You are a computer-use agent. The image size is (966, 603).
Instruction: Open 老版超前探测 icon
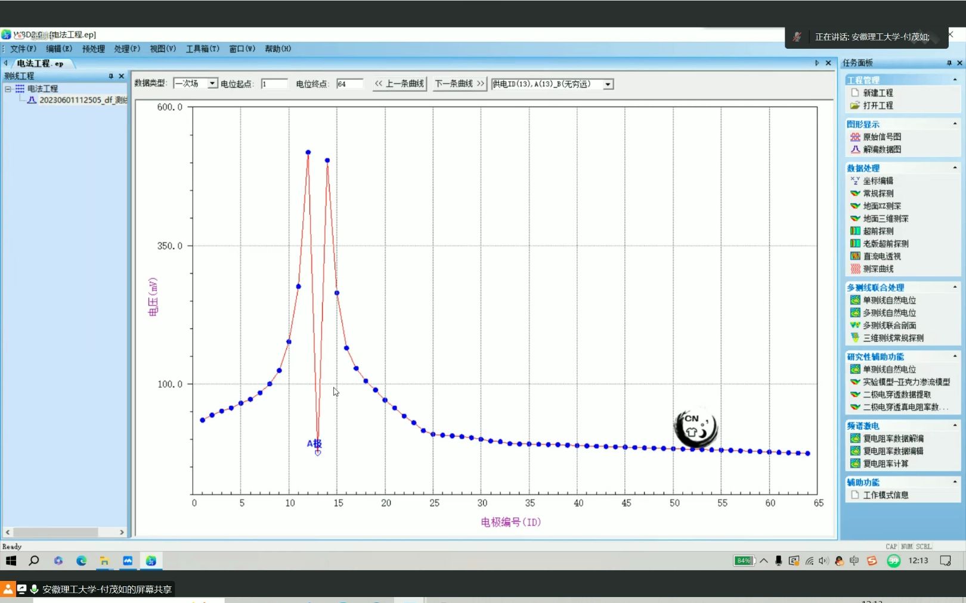[x=855, y=244]
